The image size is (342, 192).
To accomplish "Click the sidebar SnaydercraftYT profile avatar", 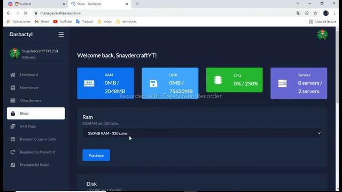I will [15, 53].
